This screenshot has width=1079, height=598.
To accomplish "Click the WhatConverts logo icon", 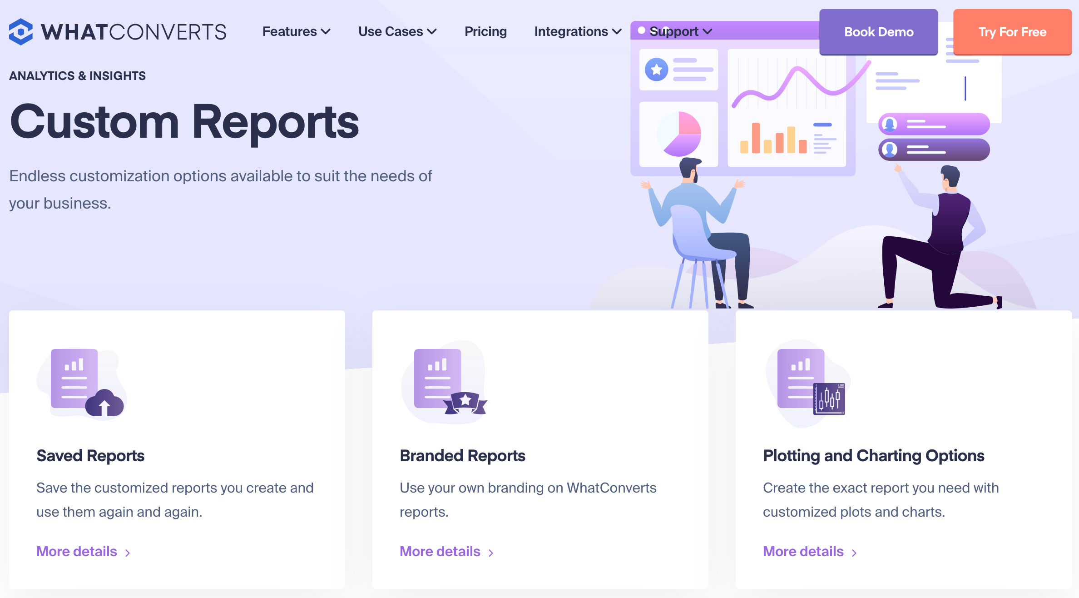I will point(20,31).
